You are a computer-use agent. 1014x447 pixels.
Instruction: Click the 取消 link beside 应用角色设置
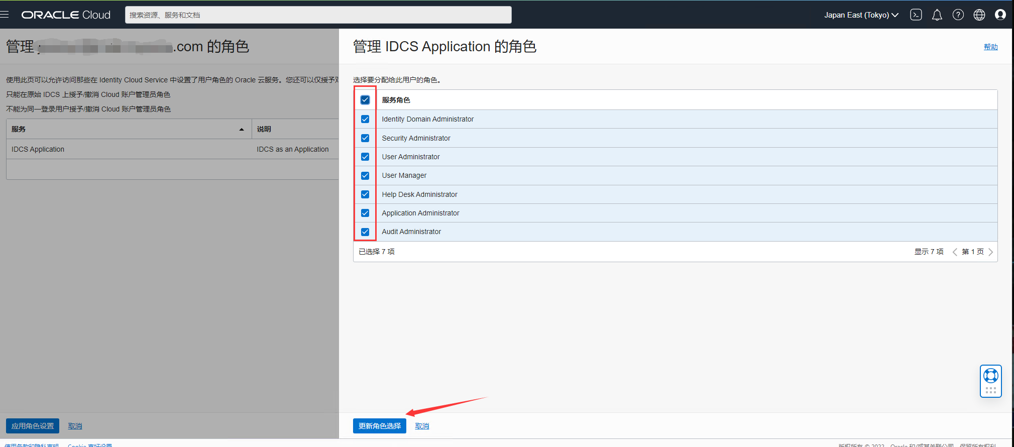[75, 426]
